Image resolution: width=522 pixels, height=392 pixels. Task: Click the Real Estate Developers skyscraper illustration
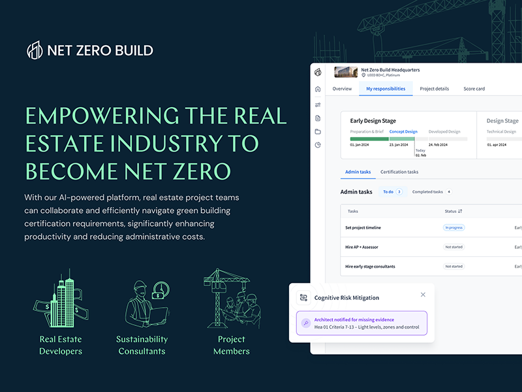(61, 299)
